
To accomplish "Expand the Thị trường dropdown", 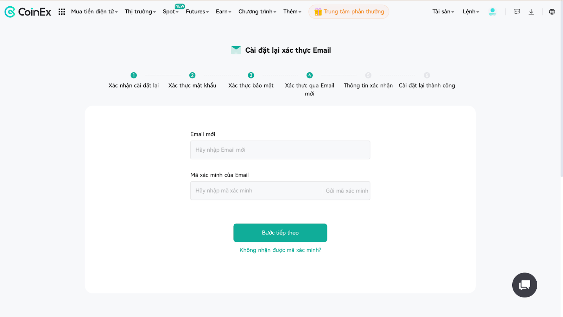I will pos(140,12).
